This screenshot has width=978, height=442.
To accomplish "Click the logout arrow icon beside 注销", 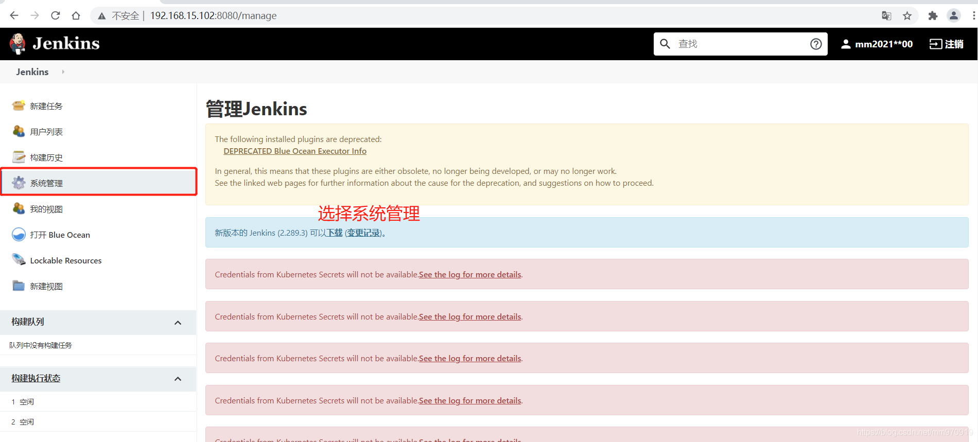I will click(x=935, y=44).
